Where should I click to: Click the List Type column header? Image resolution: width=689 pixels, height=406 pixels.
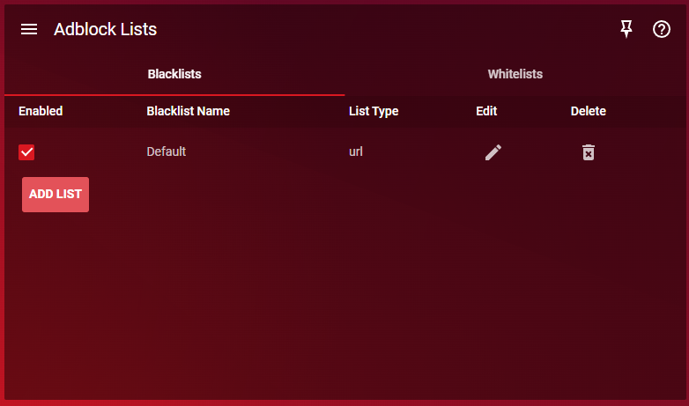(374, 111)
